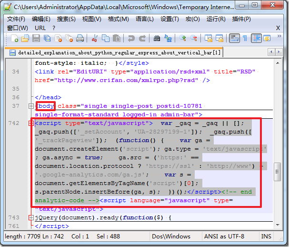Create a new file with New icon

(14, 39)
